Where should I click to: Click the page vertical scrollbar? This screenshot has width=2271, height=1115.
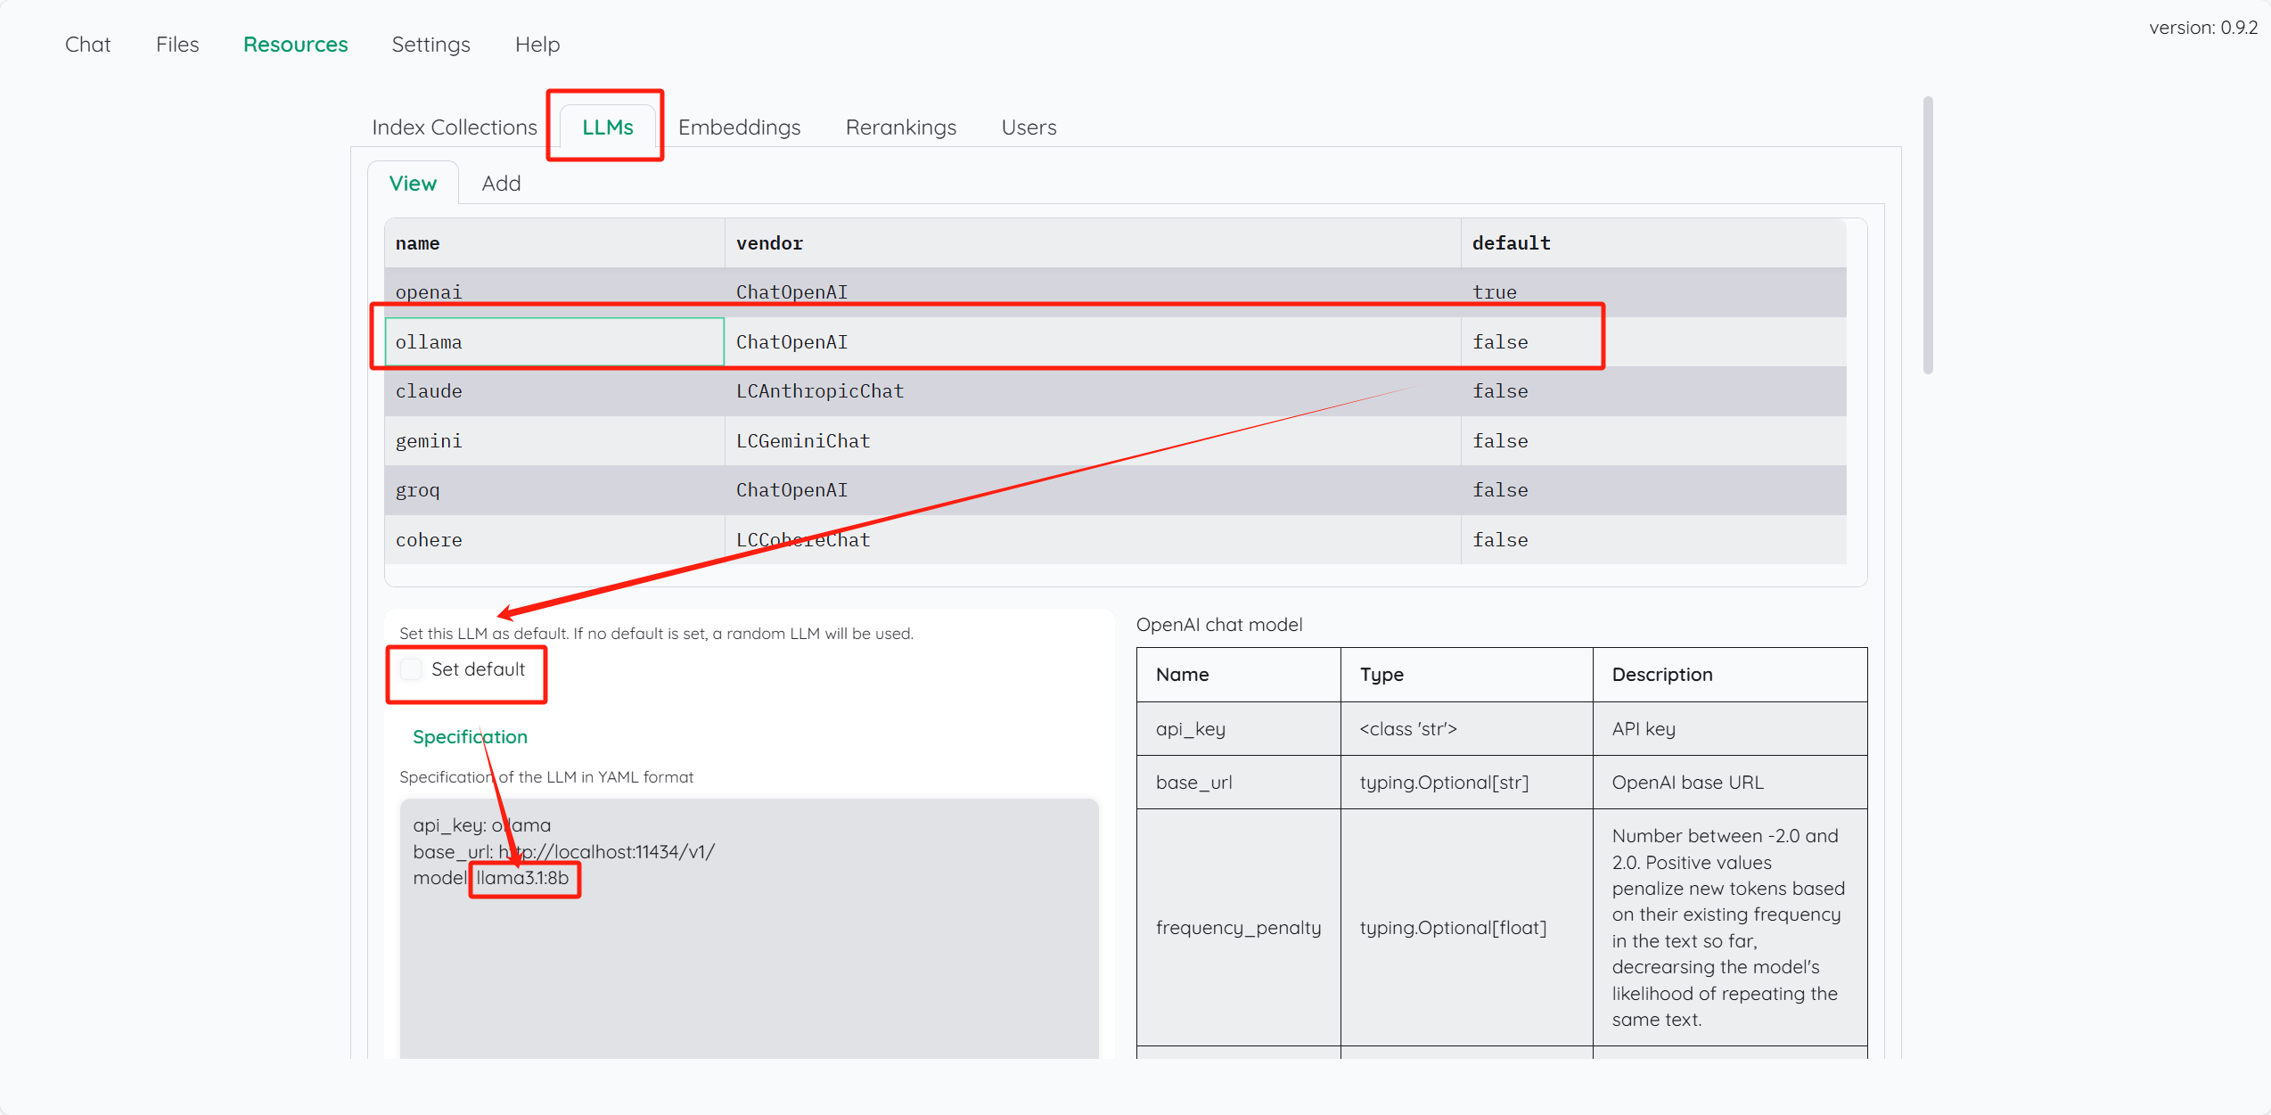point(1928,236)
